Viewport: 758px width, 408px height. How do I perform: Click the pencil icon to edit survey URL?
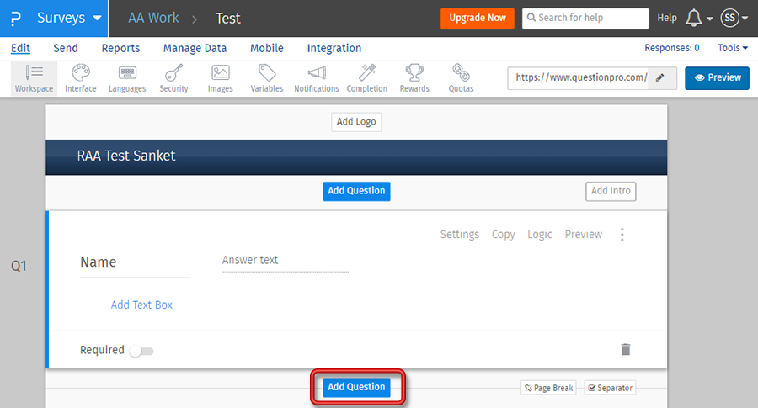(x=659, y=77)
